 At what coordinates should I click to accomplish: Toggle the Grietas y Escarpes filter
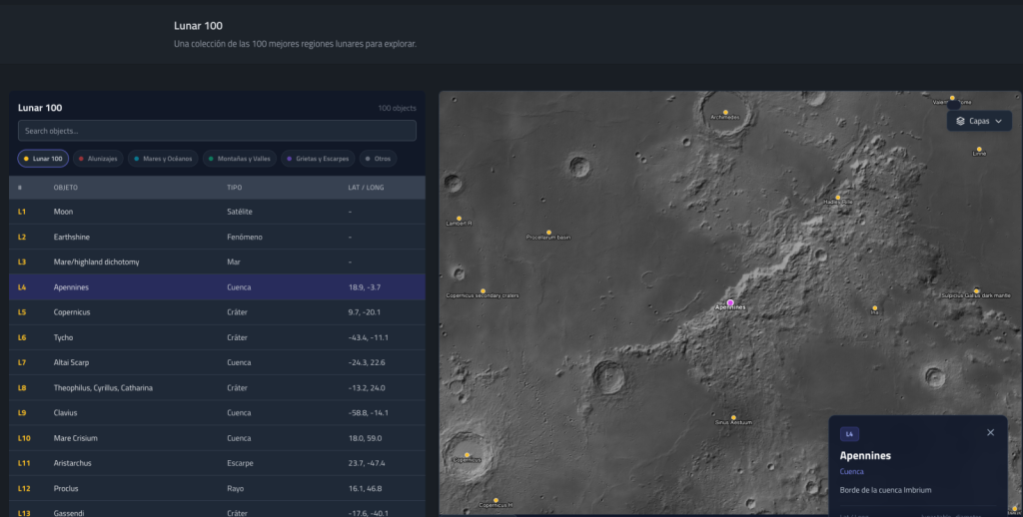tap(318, 159)
